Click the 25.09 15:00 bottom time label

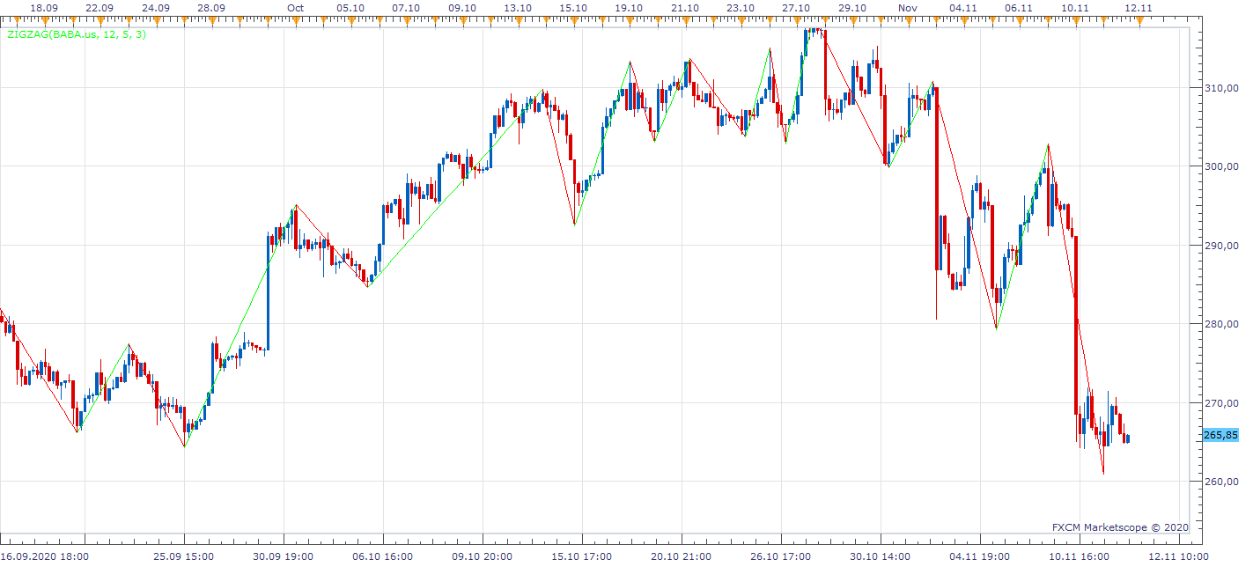[x=183, y=556]
